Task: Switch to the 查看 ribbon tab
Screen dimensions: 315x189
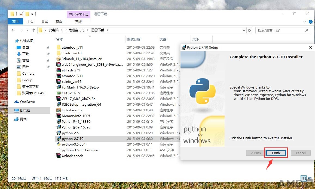Action: [59, 21]
